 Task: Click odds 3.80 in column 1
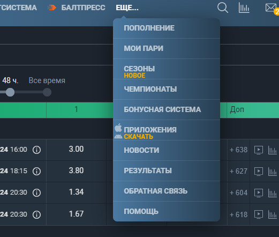[76, 171]
